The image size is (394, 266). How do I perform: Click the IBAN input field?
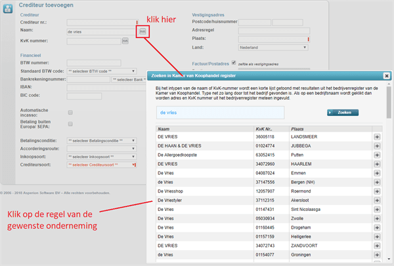pos(106,88)
